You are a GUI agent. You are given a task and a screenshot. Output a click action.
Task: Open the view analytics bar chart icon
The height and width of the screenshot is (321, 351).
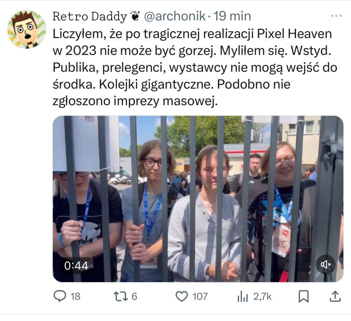coord(242,296)
